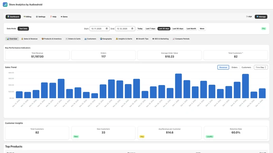Viewport: 273px width, 153px height.
Task: Show Customers in the Sales Trend chart
Action: [x=246, y=67]
